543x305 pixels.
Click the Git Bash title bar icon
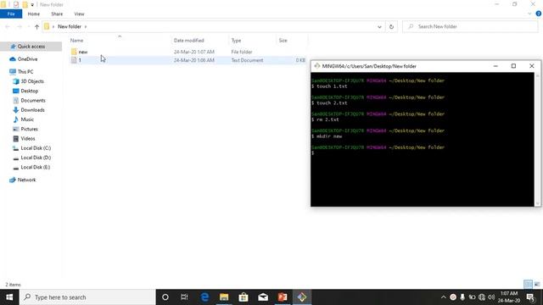316,66
